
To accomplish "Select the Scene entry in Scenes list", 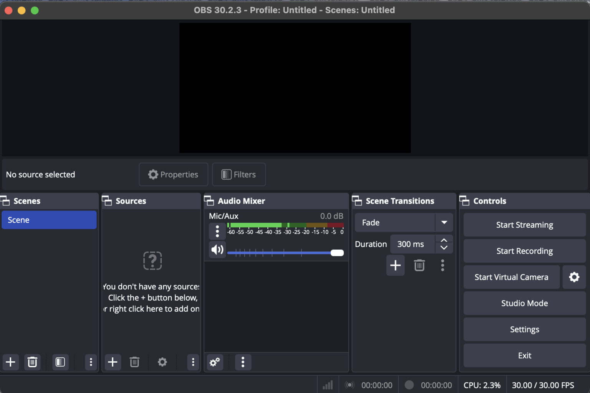I will pos(49,220).
